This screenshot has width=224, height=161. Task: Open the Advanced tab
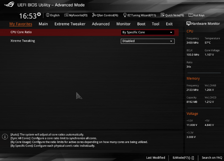(101, 24)
